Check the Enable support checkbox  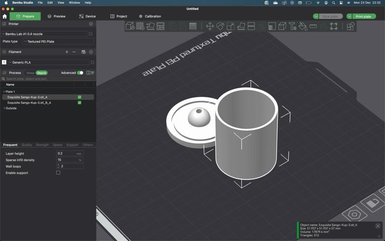click(x=58, y=173)
